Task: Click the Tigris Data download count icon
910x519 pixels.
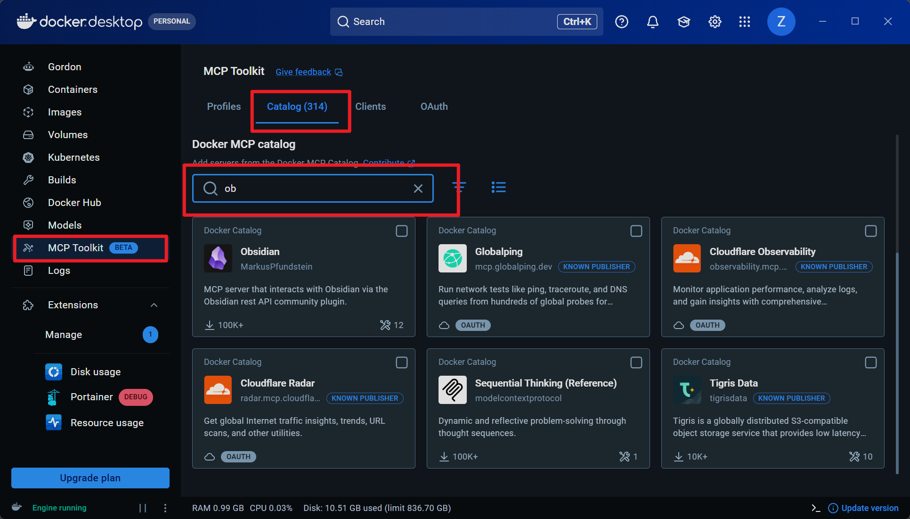Action: (x=678, y=457)
